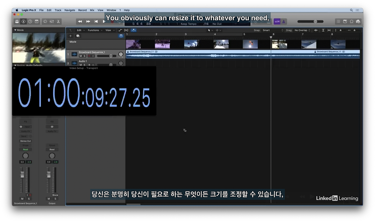Mute the Audio 1 track
Image resolution: width=375 pixels, height=222 pixels.
click(x=81, y=65)
